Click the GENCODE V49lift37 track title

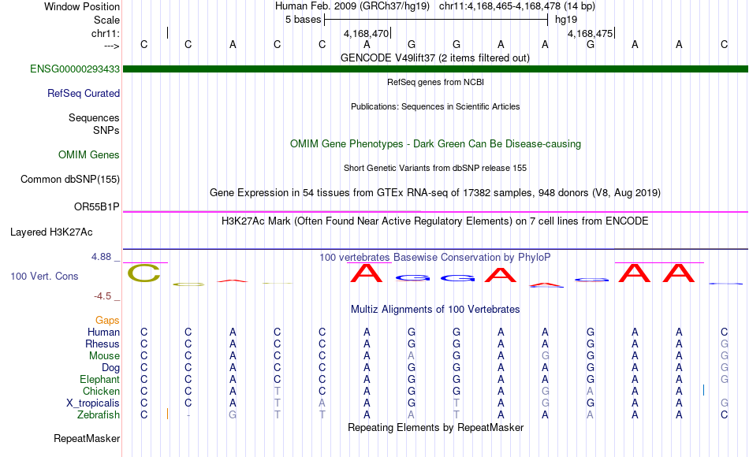tap(435, 58)
